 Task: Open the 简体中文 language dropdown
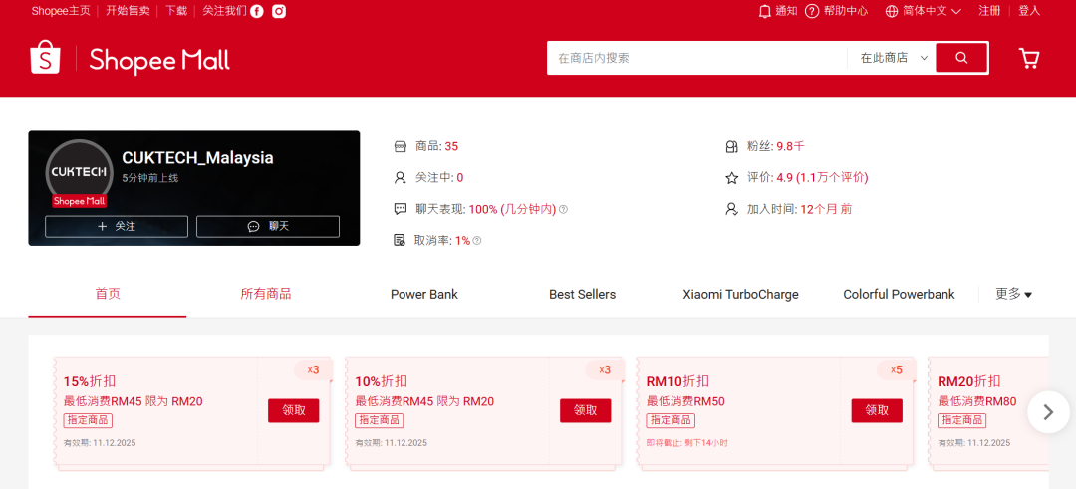[923, 11]
